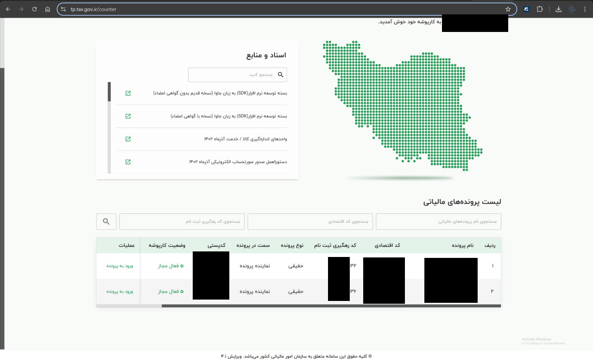Click نماینده پرونده cell in row ۱
The height and width of the screenshot is (363, 593).
[x=255, y=266]
